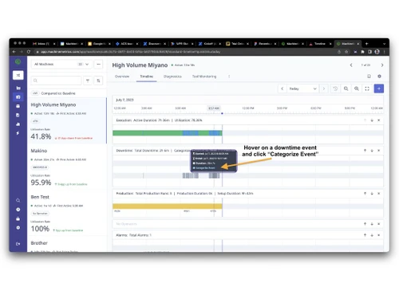Reset timeline with history clock icon

335,89
